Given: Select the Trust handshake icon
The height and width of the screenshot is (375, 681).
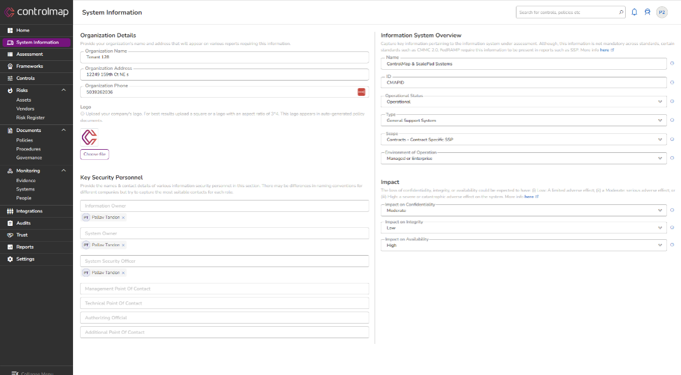Looking at the screenshot, I should [x=9, y=235].
